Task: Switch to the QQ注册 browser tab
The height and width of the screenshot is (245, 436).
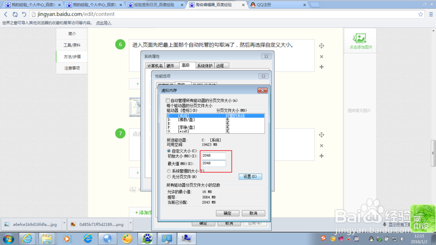Action: (x=278, y=5)
